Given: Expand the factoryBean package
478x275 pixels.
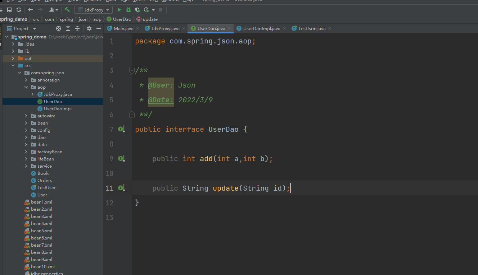Looking at the screenshot, I should click(x=26, y=152).
